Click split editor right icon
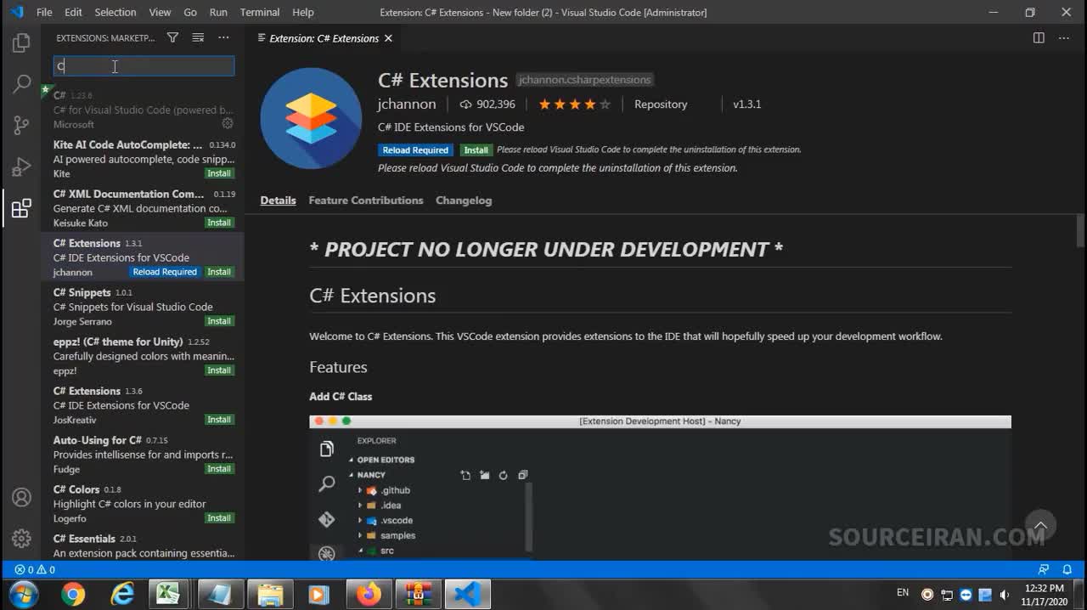Viewport: 1087px width, 610px height. [x=1039, y=38]
